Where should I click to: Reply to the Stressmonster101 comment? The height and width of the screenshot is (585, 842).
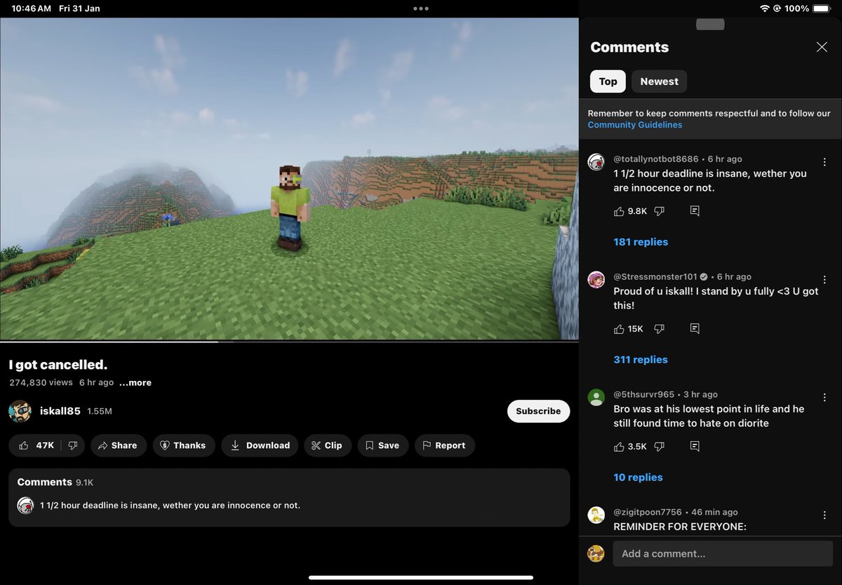pos(695,329)
